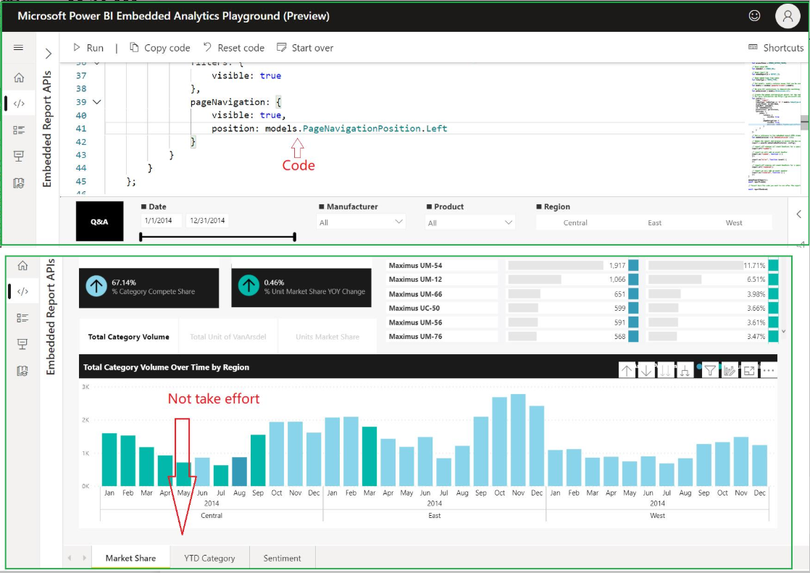Click the Drill up arrow icon
Image resolution: width=810 pixels, height=573 pixels.
coord(627,370)
